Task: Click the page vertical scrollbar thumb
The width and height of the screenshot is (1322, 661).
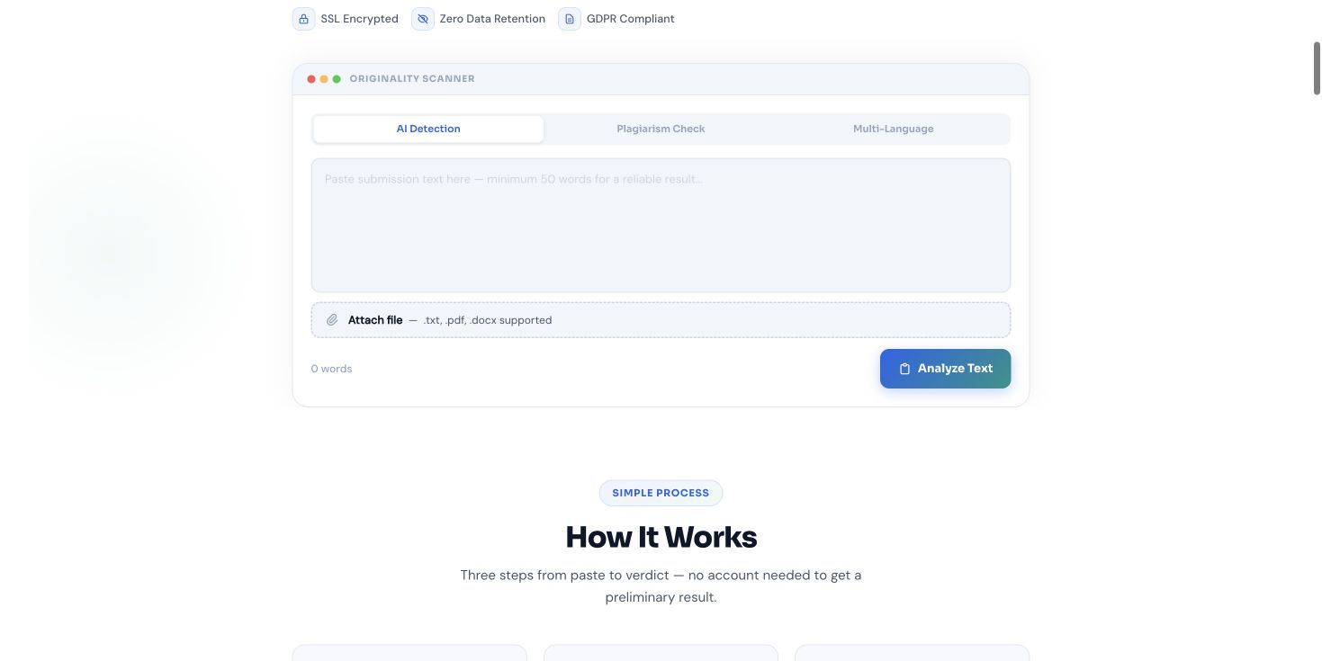Action: click(1317, 67)
